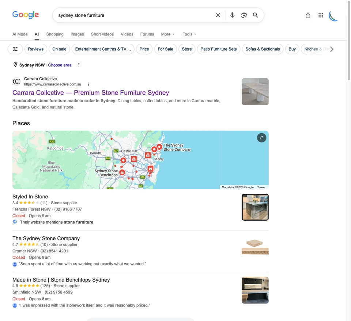Click the reviewer avatar under Made in Stone
This screenshot has width=351, height=321.
point(15,305)
